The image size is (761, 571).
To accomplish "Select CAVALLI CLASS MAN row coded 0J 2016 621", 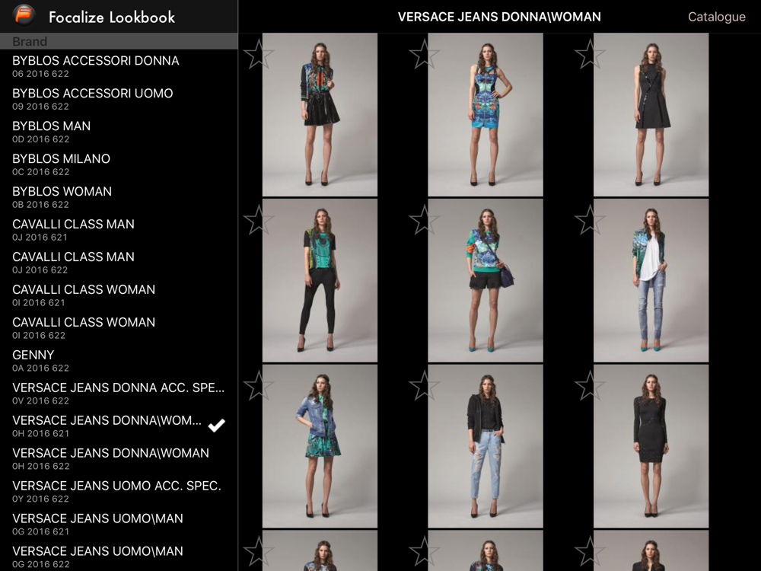I will tap(119, 230).
